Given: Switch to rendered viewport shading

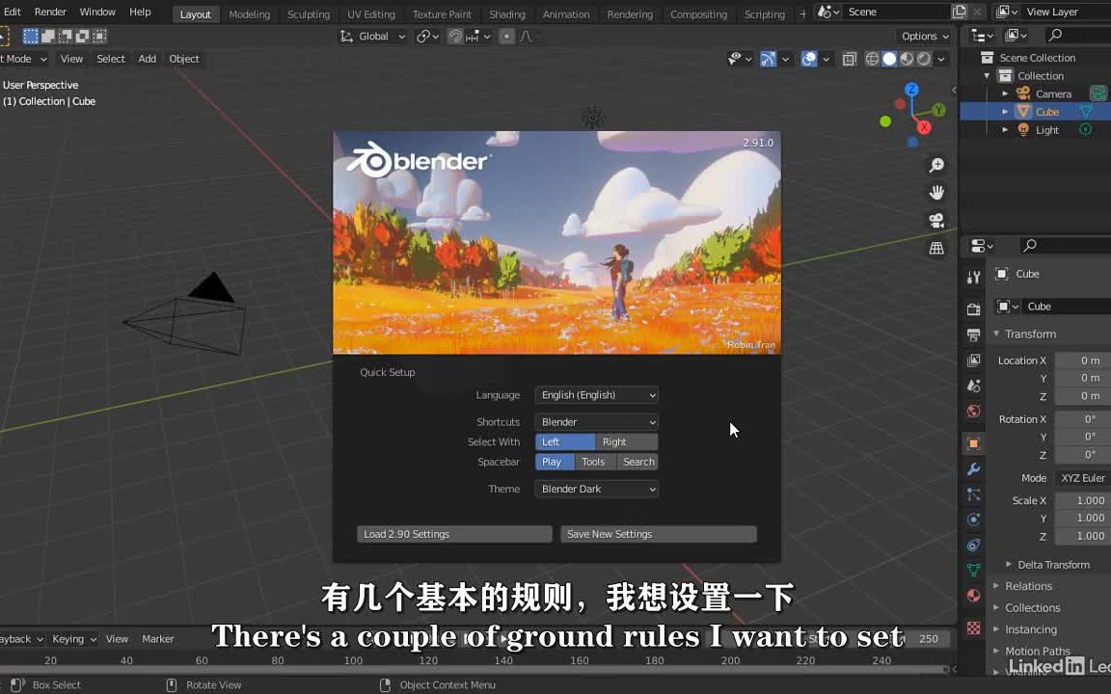Looking at the screenshot, I should click(923, 59).
